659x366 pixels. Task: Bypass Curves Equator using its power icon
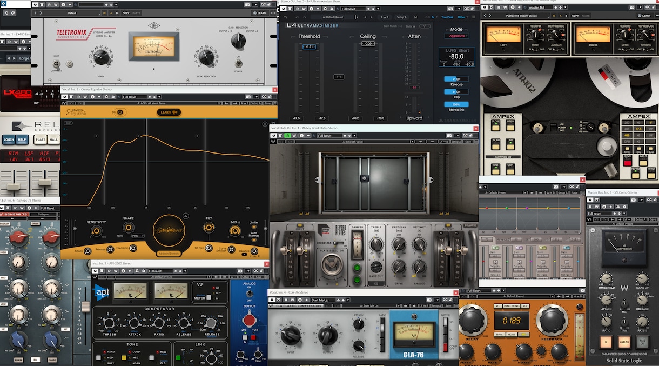[65, 97]
